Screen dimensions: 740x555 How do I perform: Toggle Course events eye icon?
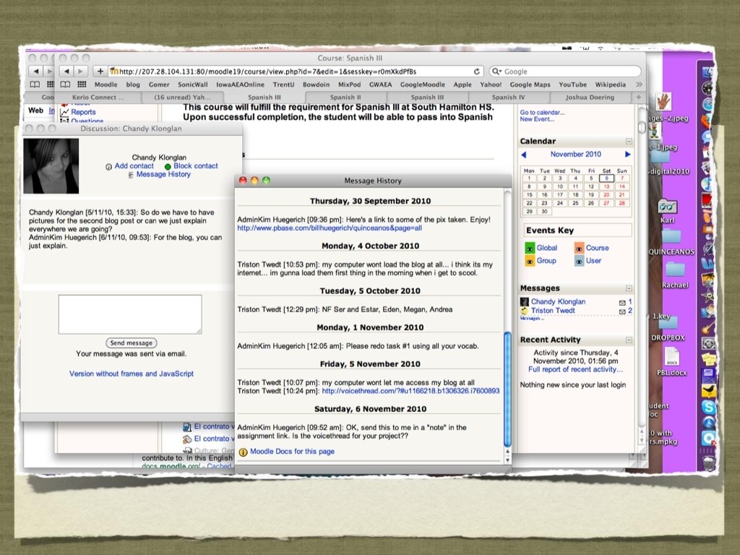point(579,249)
